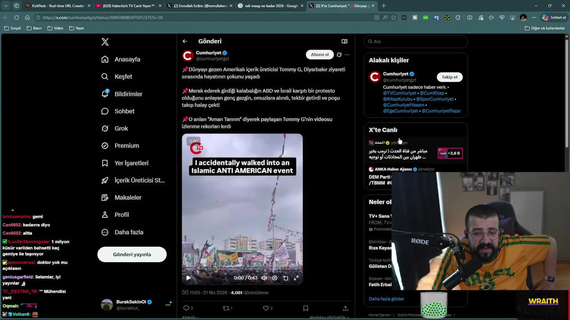Screen dimensions: 570x320
Task: Open Basın bookmarks folder
Action: pyautogui.click(x=34, y=28)
